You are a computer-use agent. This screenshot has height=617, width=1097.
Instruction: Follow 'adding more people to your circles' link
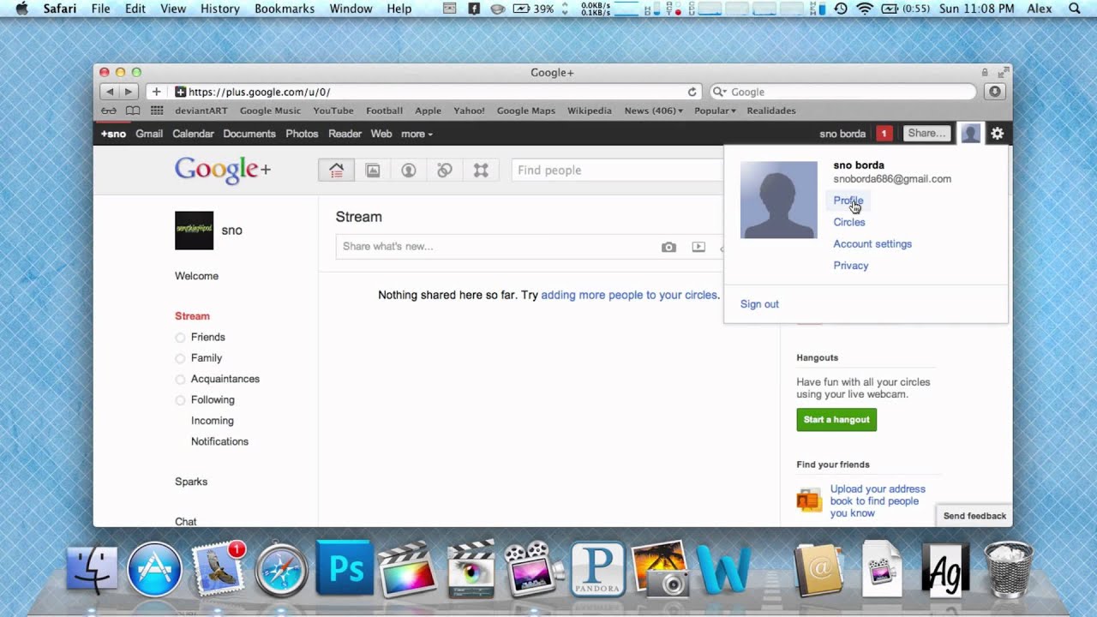629,295
